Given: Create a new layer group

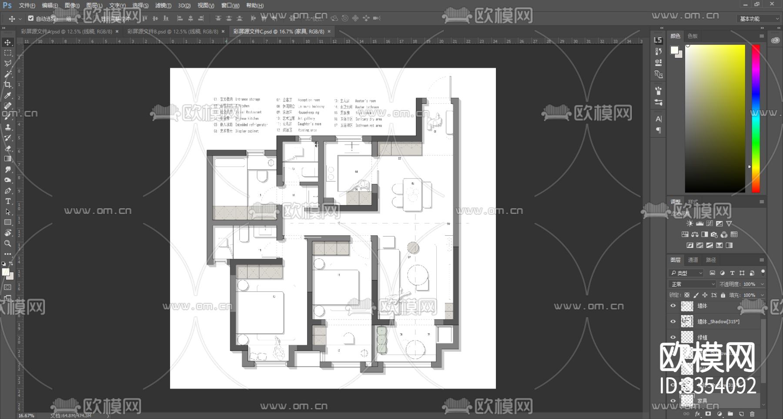Looking at the screenshot, I should point(730,414).
